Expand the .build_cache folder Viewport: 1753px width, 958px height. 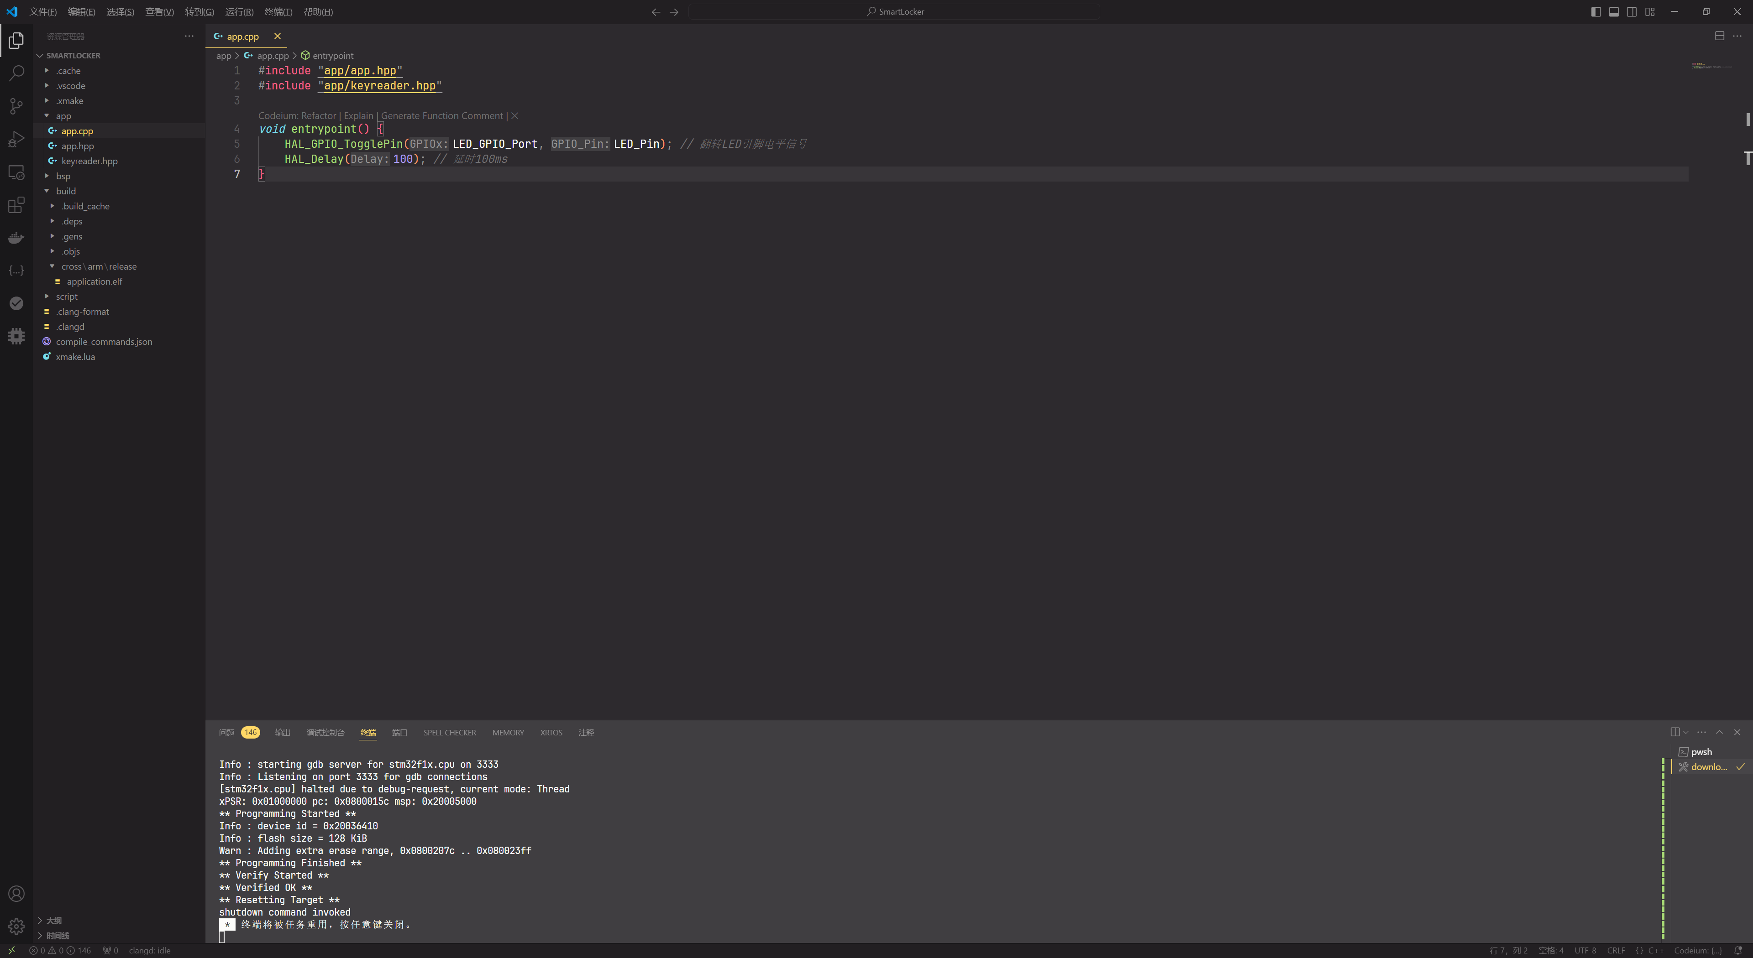[85, 206]
